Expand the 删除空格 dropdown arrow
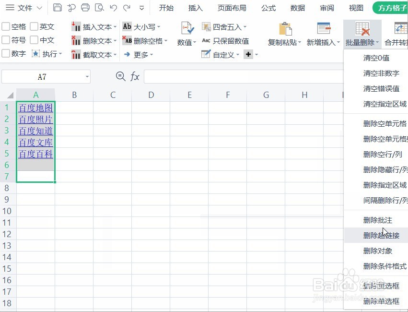Screen dimensions: 408x312 click(x=166, y=41)
